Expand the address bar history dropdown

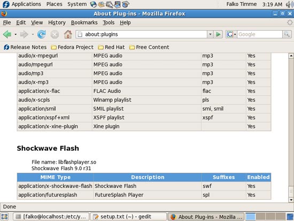210,34
